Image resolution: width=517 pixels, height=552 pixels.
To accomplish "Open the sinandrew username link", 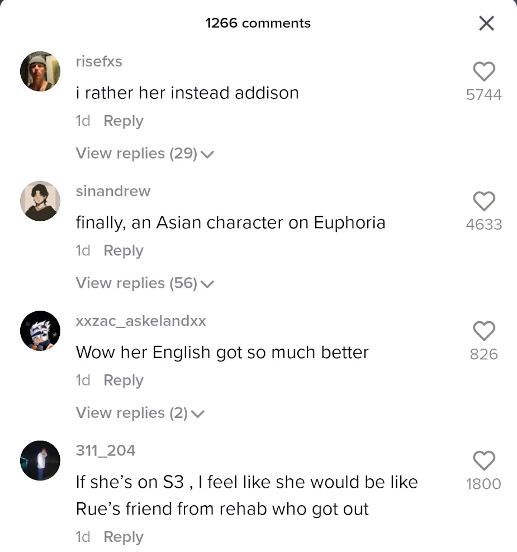I will (113, 191).
